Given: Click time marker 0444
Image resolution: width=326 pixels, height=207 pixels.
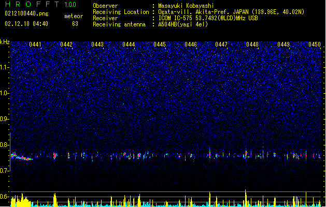Looking at the screenshot, I should pos(129,45).
